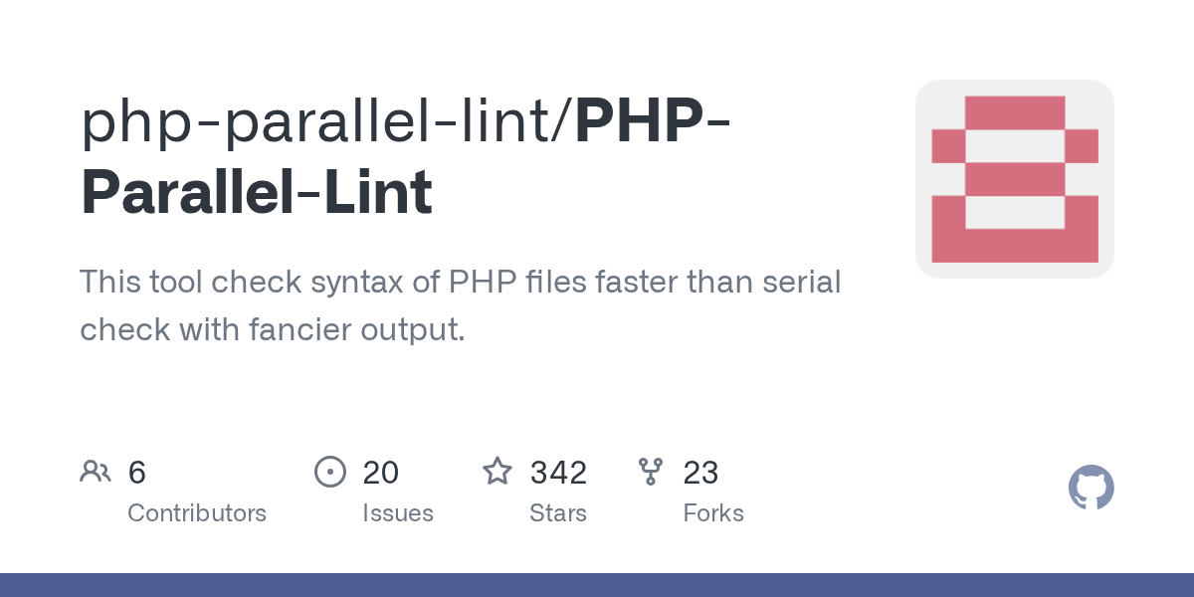Click the GitHub Octocat logo
Image resolution: width=1194 pixels, height=597 pixels.
point(1091,488)
